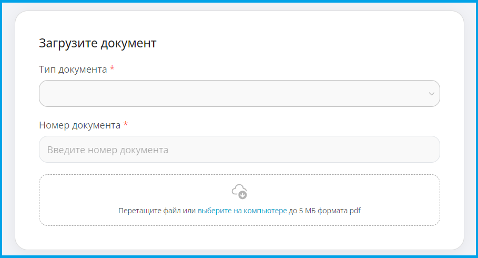Focus the Введите номер документа input
Image resolution: width=478 pixels, height=258 pixels.
point(239,150)
